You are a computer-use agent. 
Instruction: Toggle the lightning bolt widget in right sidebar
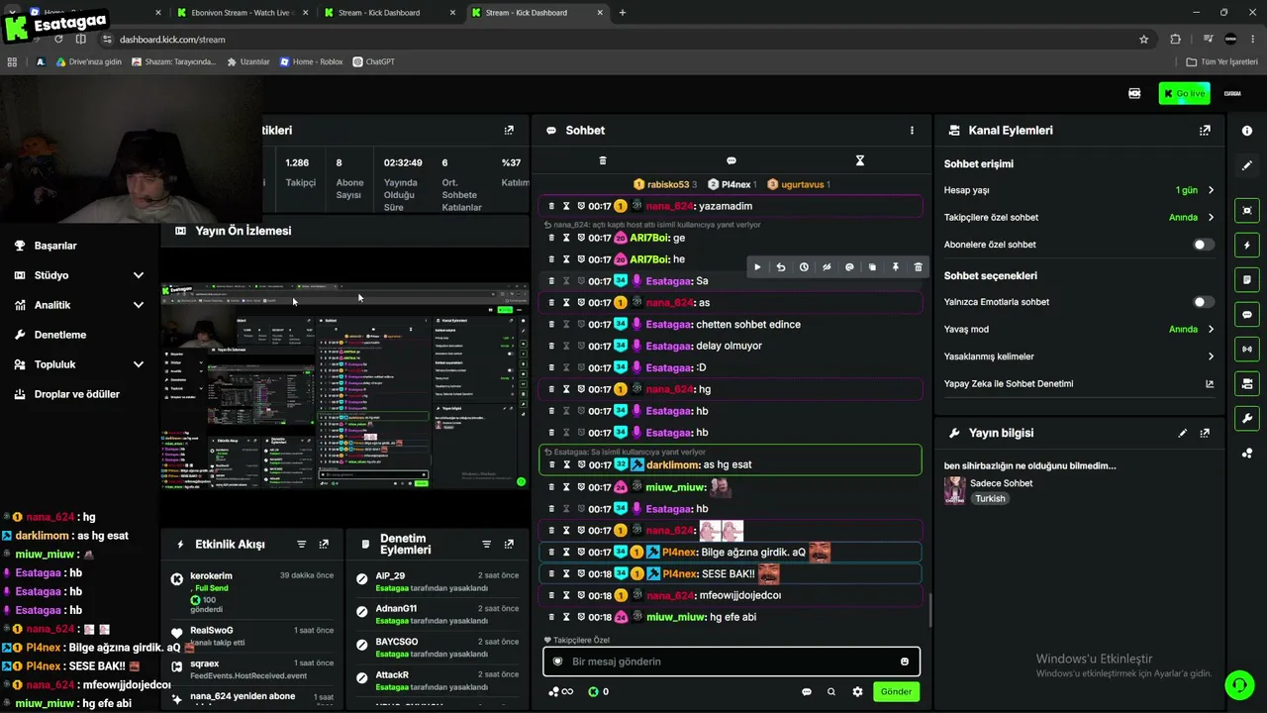(x=1246, y=246)
